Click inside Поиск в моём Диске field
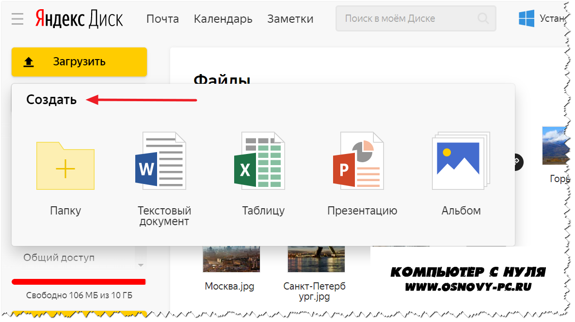Screen dimensions: 575x322 click(x=407, y=19)
